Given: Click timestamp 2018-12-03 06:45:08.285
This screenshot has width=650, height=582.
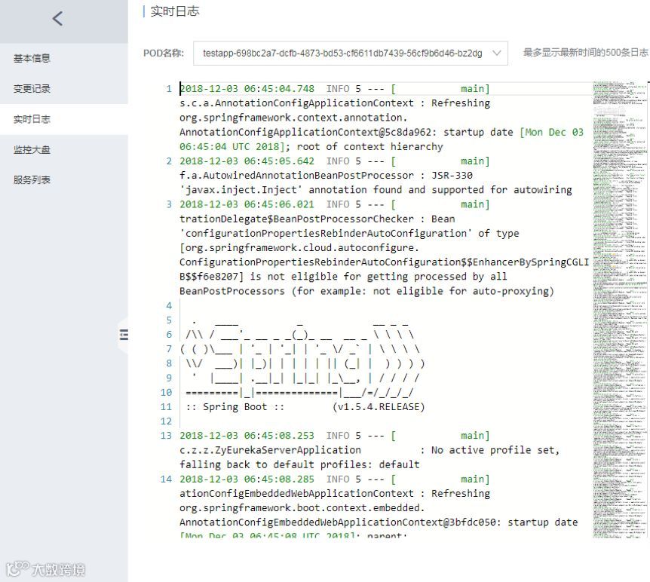Looking at the screenshot, I should 247,479.
